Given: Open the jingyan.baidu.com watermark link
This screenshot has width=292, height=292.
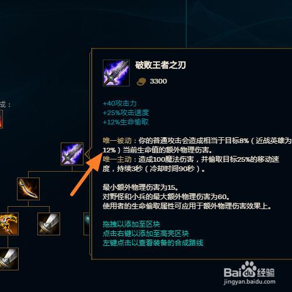Looking at the screenshot, I should pyautogui.click(x=249, y=281).
